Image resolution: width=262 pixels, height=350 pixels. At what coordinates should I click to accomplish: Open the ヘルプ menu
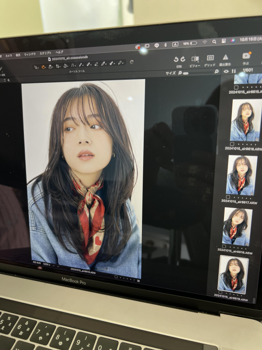pyautogui.click(x=59, y=52)
